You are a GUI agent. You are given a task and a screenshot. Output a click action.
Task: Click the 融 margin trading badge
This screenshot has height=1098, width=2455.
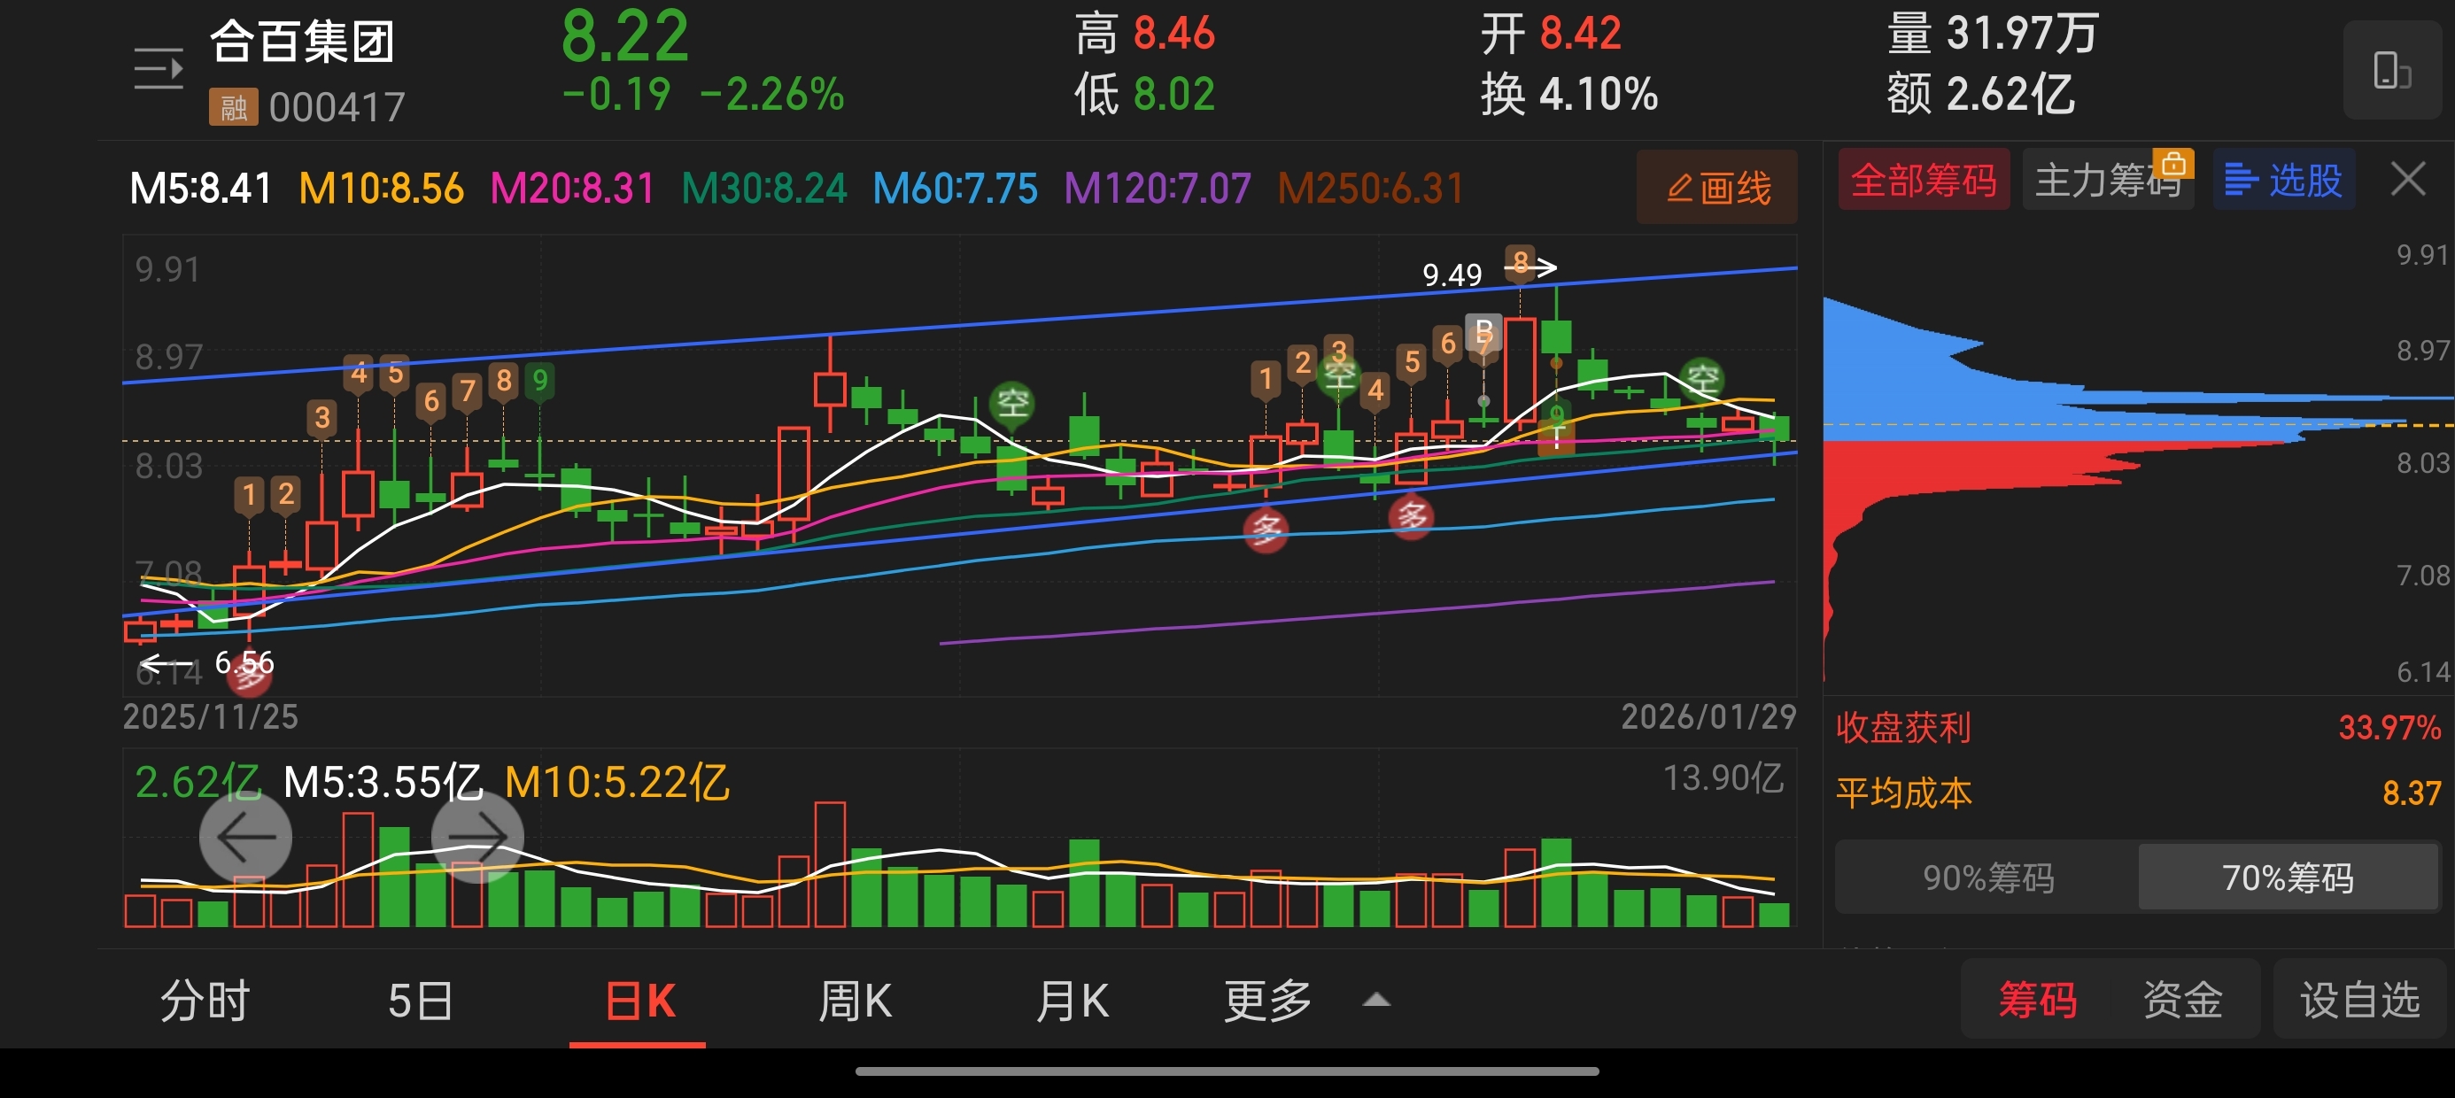tap(234, 107)
